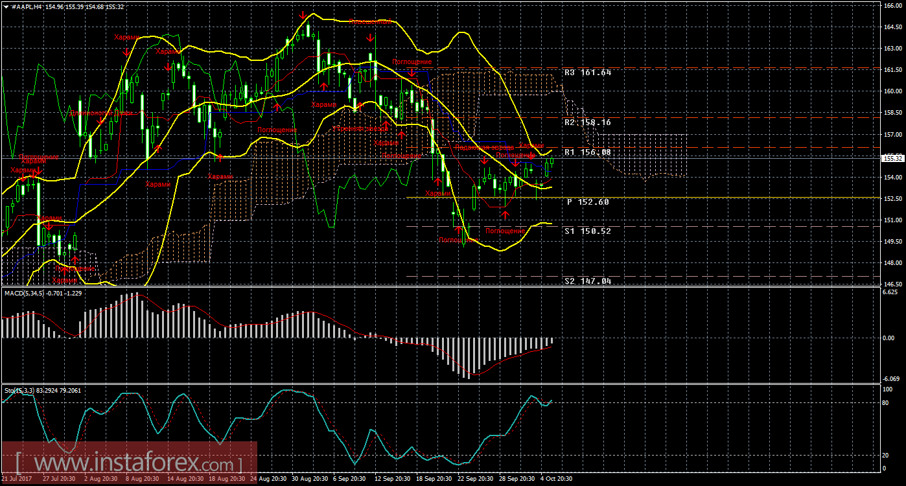Click the 21 Jul 2017 date on time axis

click(16, 478)
